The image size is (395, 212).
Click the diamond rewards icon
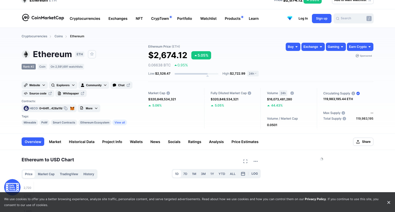[x=290, y=18]
